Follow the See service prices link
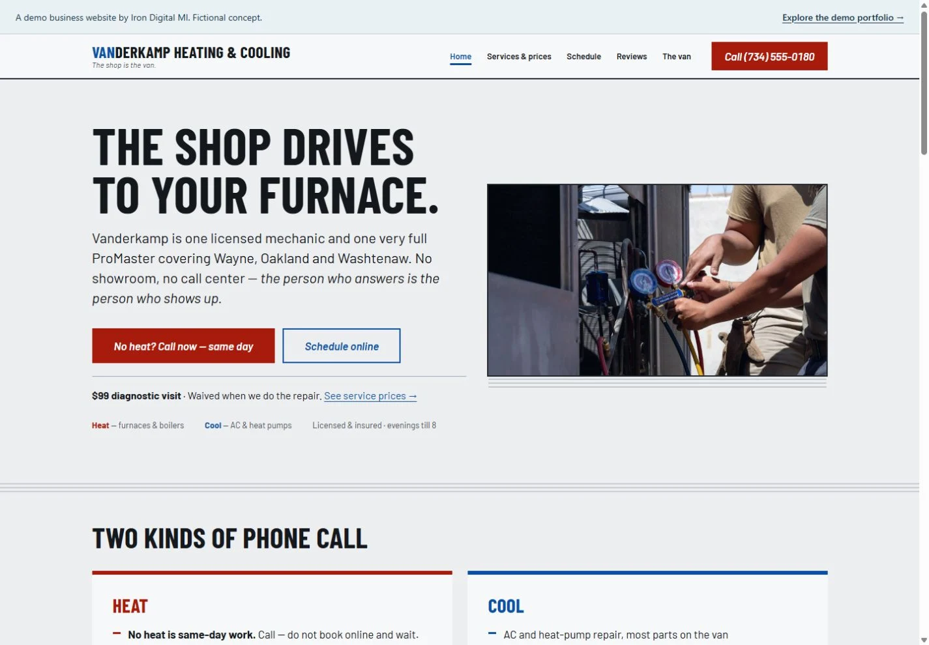 [x=370, y=396]
